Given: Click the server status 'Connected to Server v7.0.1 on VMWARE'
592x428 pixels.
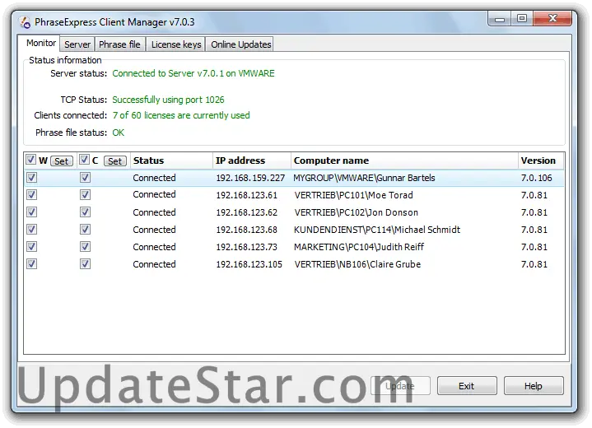Looking at the screenshot, I should pyautogui.click(x=193, y=73).
